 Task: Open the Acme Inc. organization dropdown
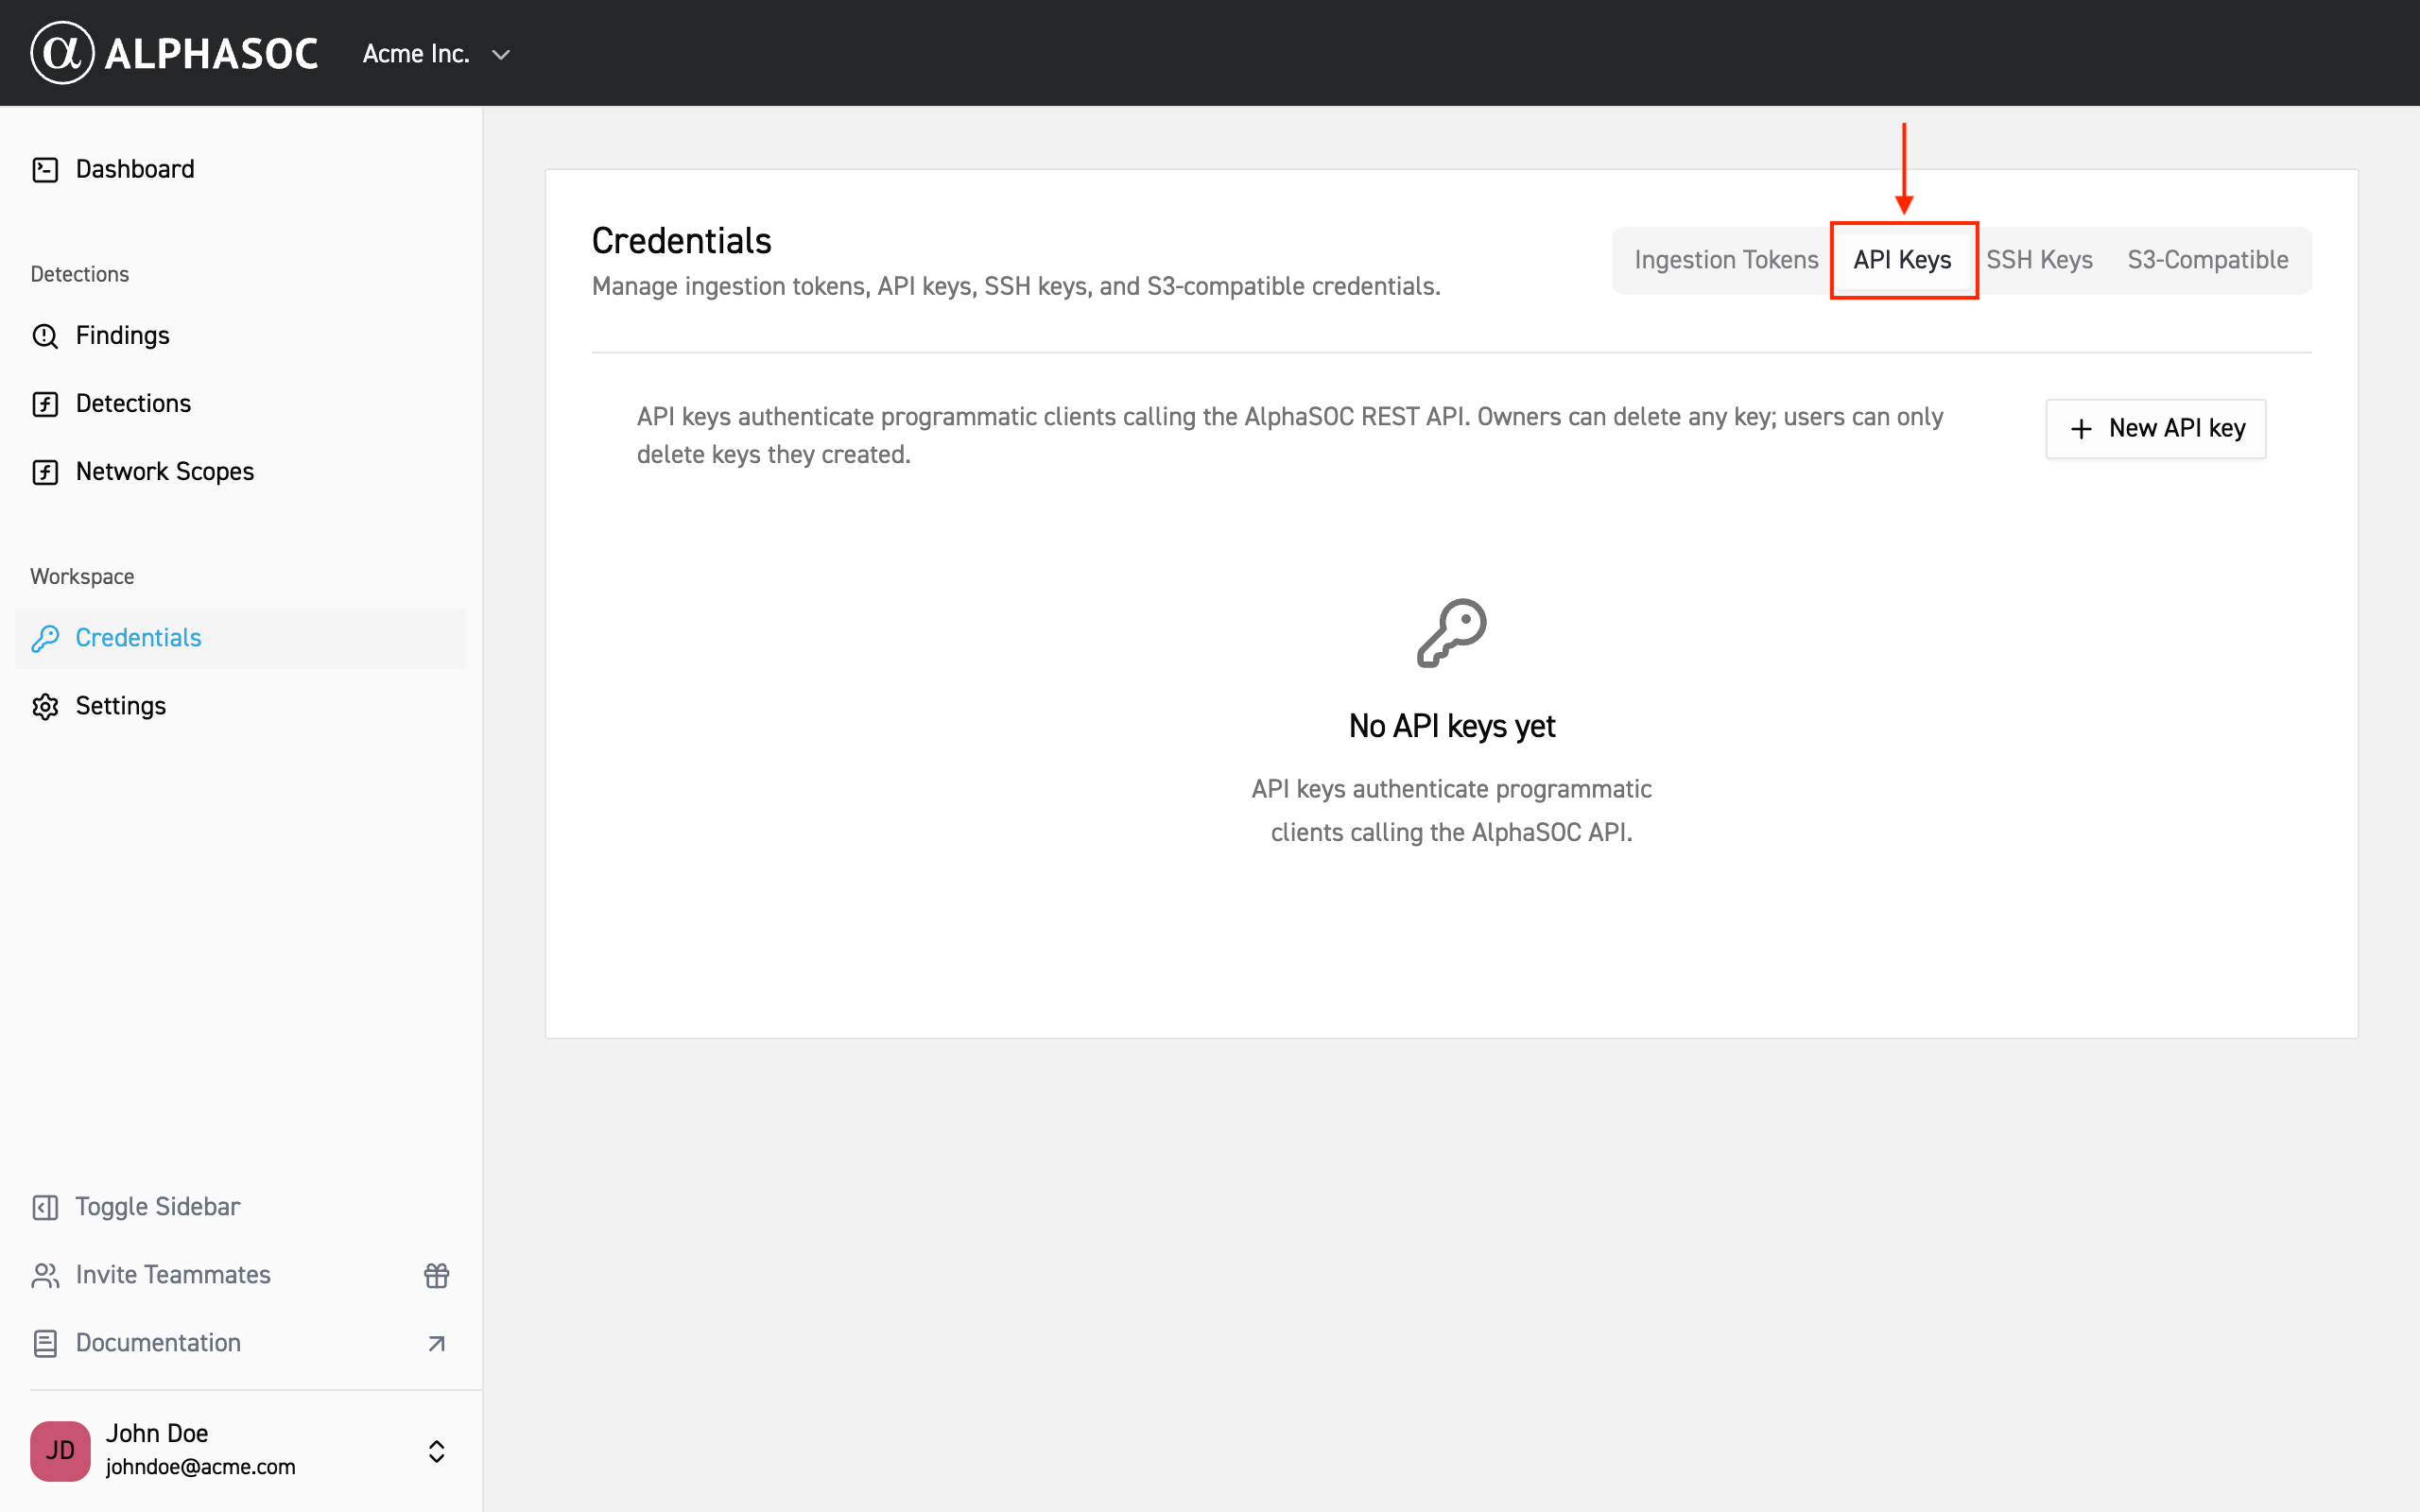[x=437, y=54]
